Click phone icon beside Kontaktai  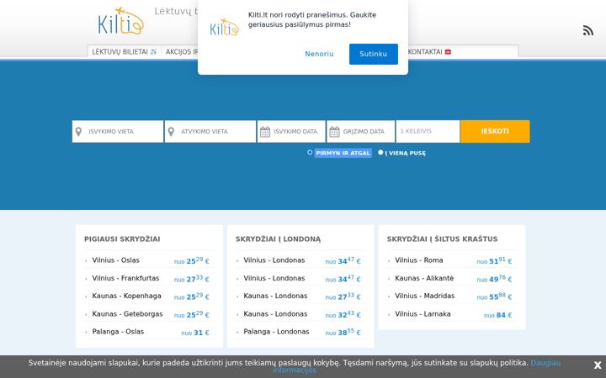click(448, 52)
